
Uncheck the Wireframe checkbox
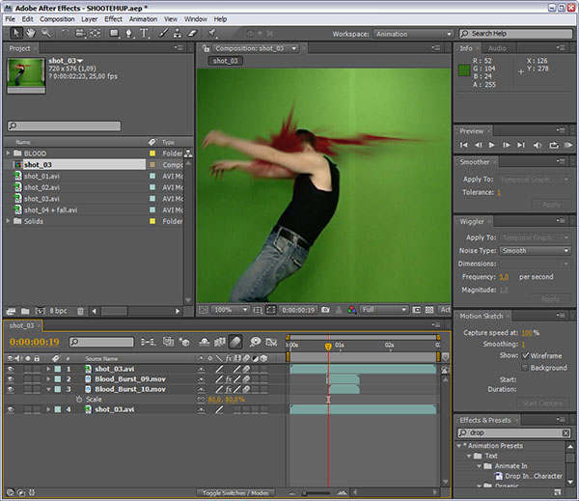point(525,355)
